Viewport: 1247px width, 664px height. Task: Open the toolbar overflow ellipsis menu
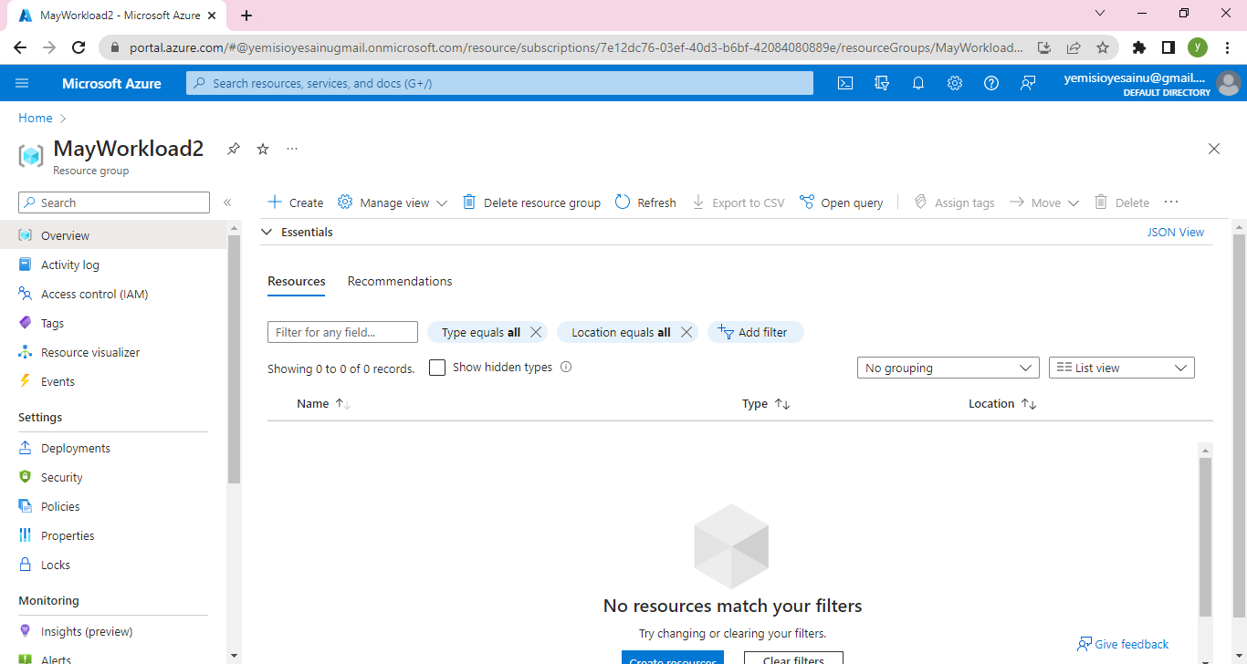click(1171, 202)
